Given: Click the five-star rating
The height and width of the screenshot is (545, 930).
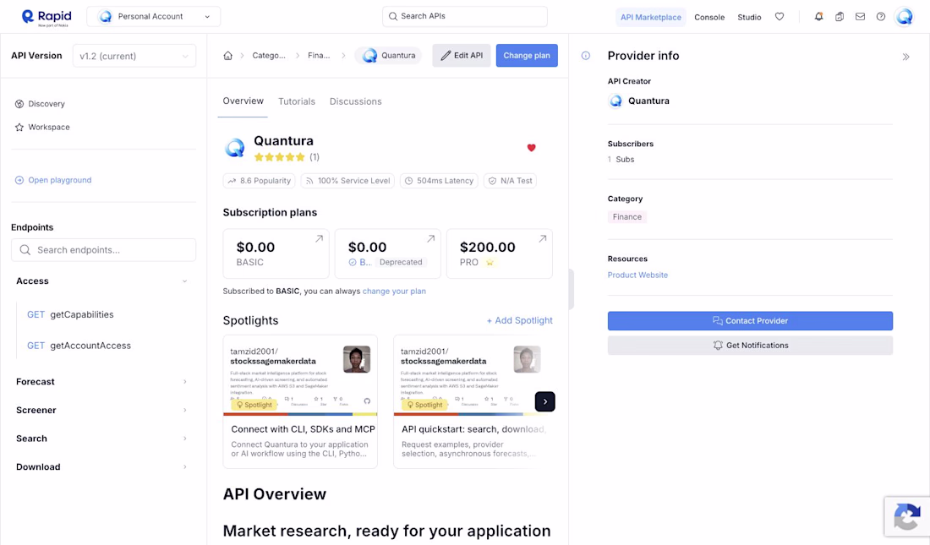Looking at the screenshot, I should pos(279,157).
